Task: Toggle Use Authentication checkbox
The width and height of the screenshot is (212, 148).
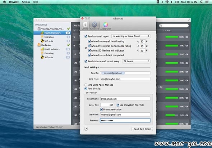Action: point(101,109)
